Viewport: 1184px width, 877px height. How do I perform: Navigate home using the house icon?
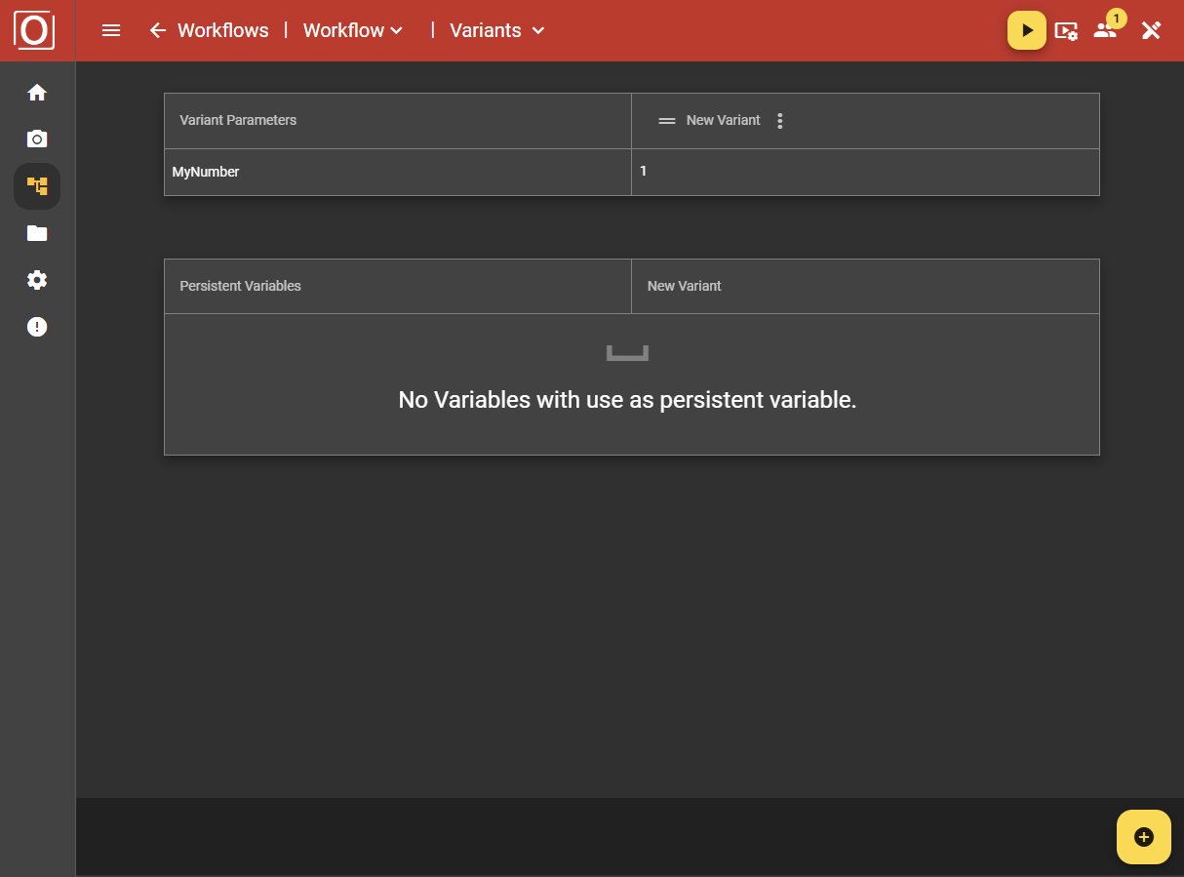[37, 92]
